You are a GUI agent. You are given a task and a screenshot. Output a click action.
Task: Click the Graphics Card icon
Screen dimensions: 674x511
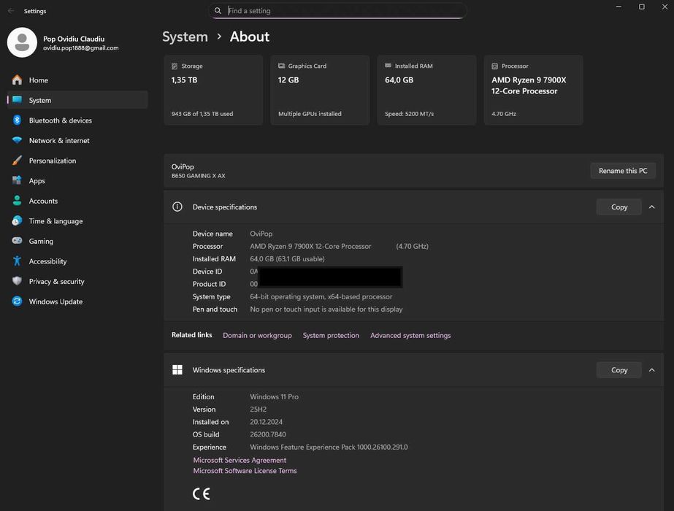(282, 66)
